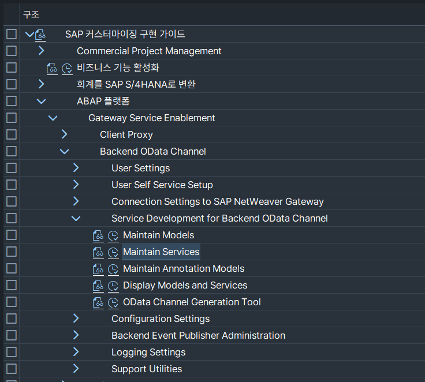Tick checkbox for Commercial Project Management row
Viewport: 425px width, 382px height.
[12, 51]
